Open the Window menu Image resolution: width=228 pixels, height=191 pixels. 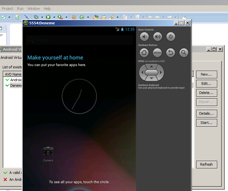[33, 9]
